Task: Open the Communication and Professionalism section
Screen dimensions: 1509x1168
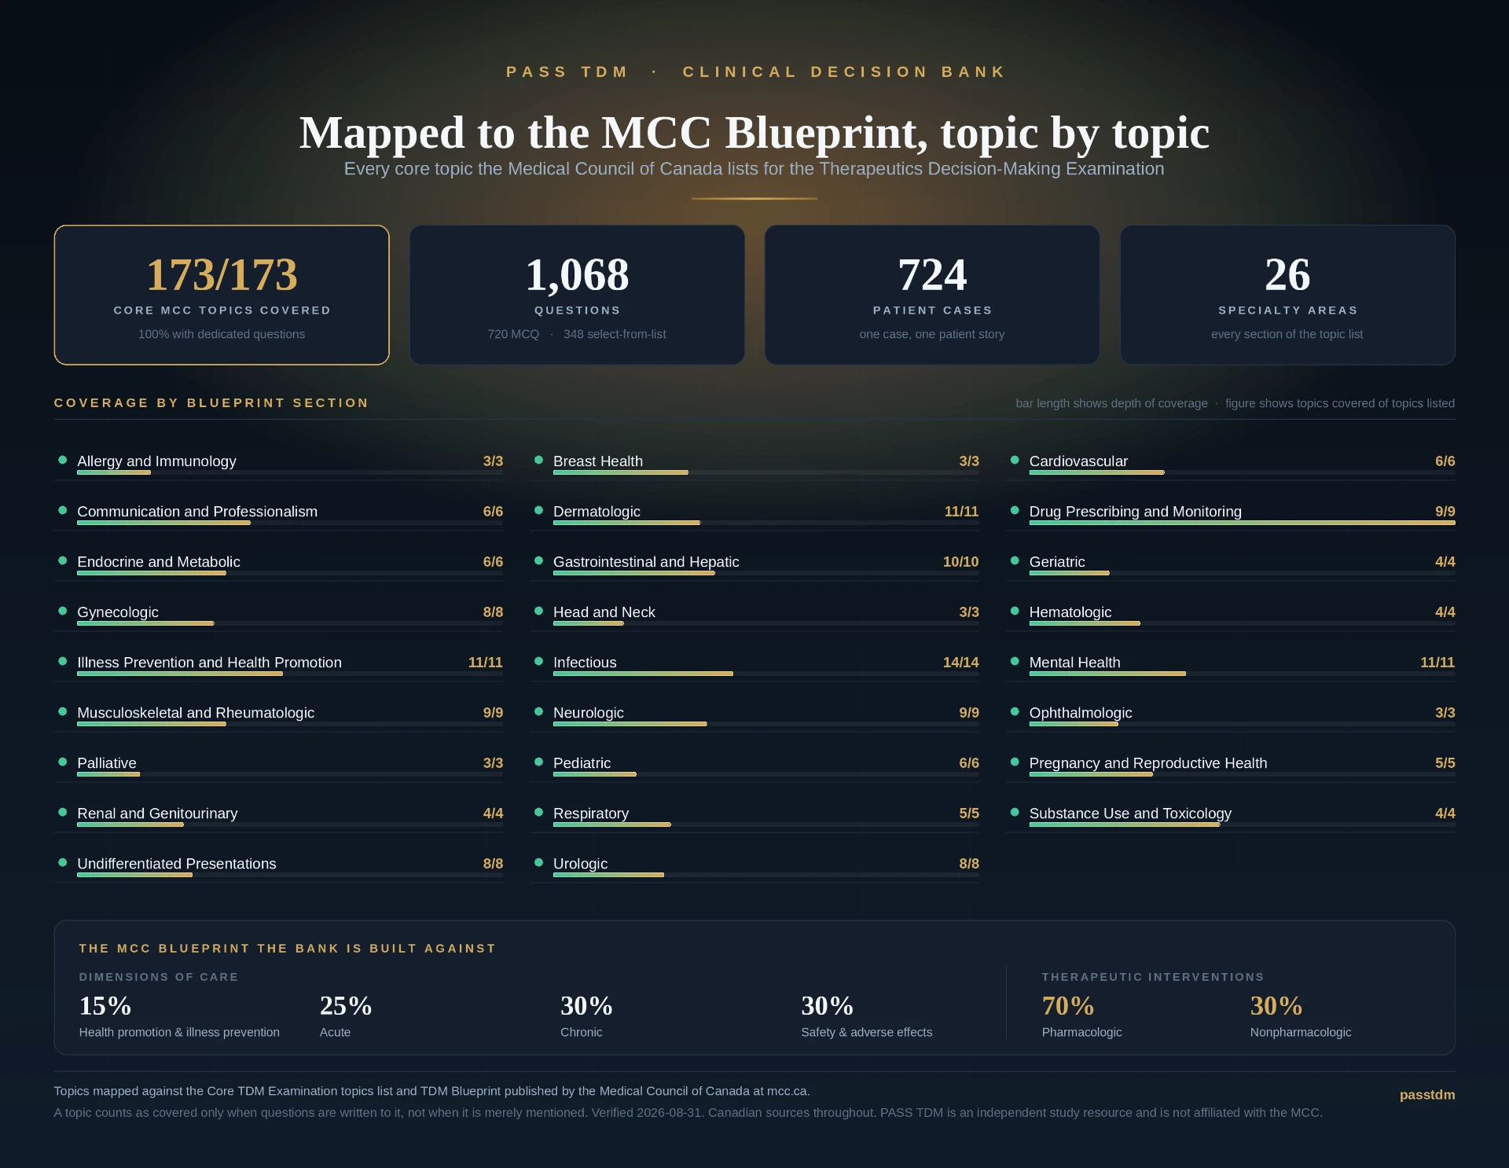Action: [197, 512]
